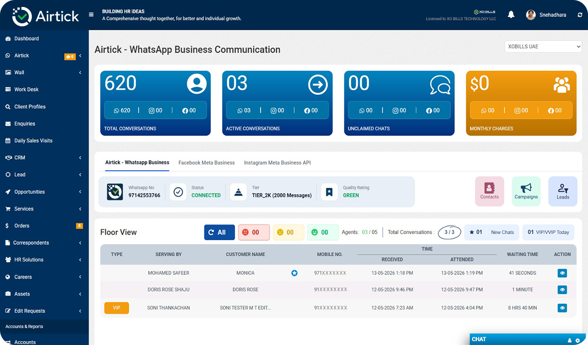Image resolution: width=588 pixels, height=345 pixels.
Task: Open Enquiries in sidebar
Action: (x=25, y=124)
